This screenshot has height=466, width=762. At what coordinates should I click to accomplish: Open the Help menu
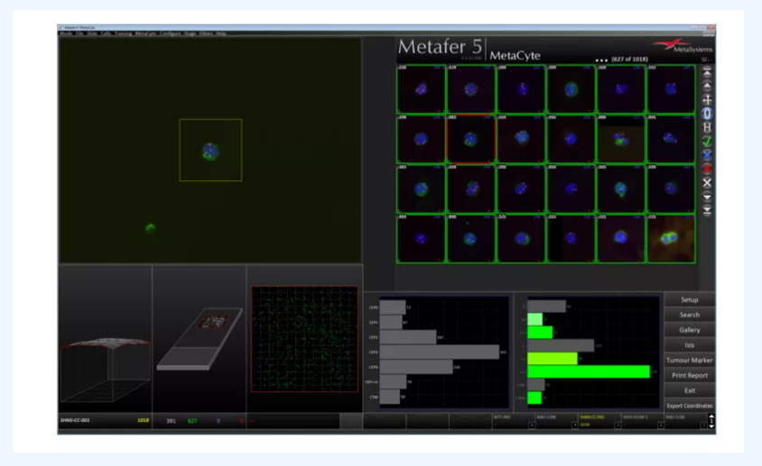pyautogui.click(x=221, y=33)
